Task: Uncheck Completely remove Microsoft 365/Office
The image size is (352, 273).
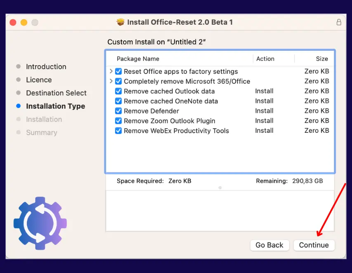Action: tap(118, 81)
